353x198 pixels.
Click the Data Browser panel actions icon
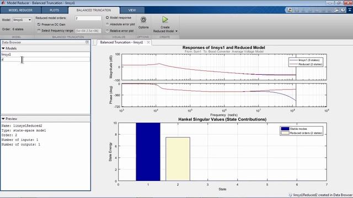(87, 42)
